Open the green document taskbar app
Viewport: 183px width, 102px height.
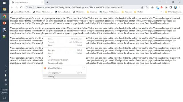click(4, 37)
